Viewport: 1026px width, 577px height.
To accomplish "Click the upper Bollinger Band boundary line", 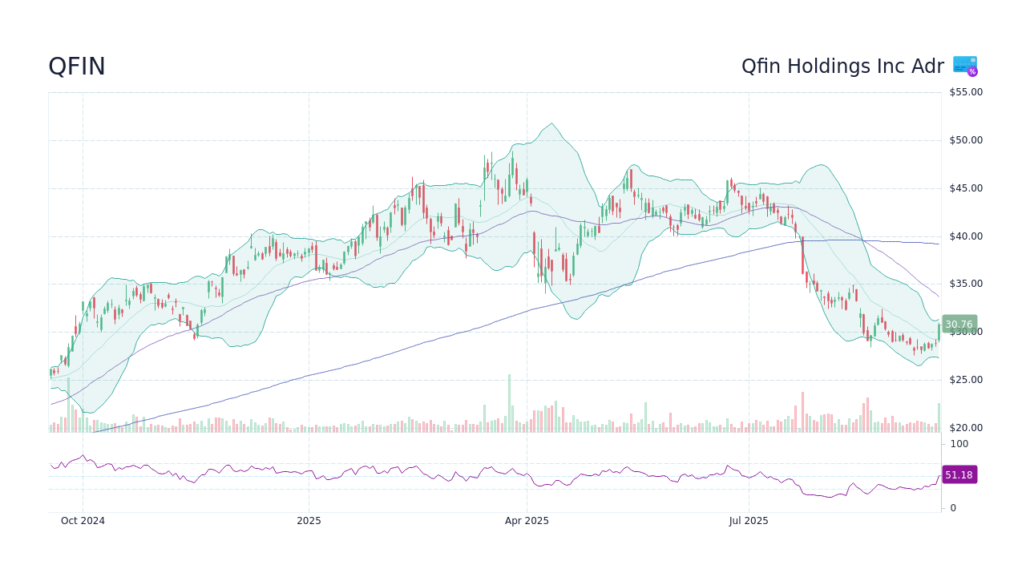I will tap(551, 123).
